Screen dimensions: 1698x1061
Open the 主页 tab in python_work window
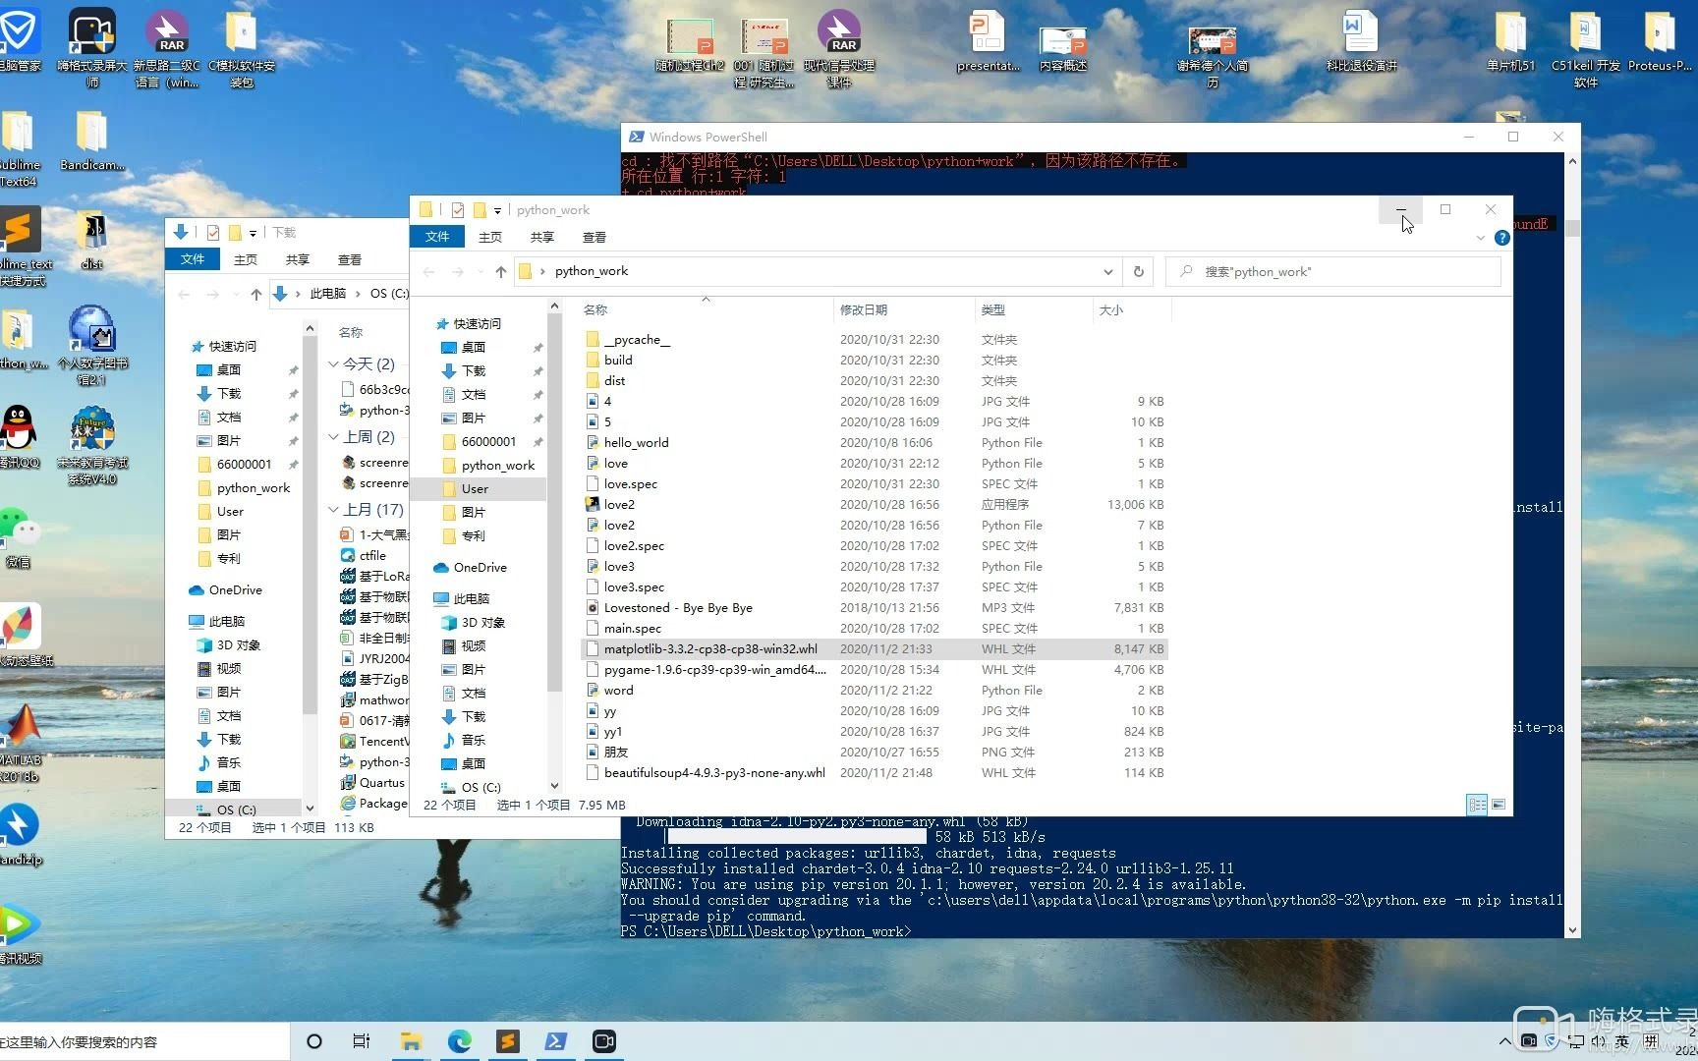point(490,237)
